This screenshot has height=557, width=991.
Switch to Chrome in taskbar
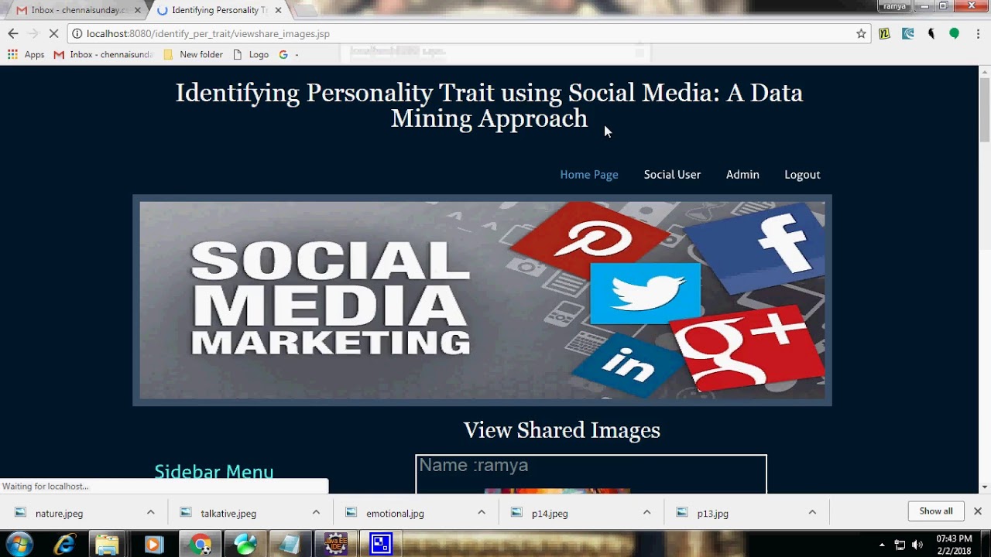[201, 545]
